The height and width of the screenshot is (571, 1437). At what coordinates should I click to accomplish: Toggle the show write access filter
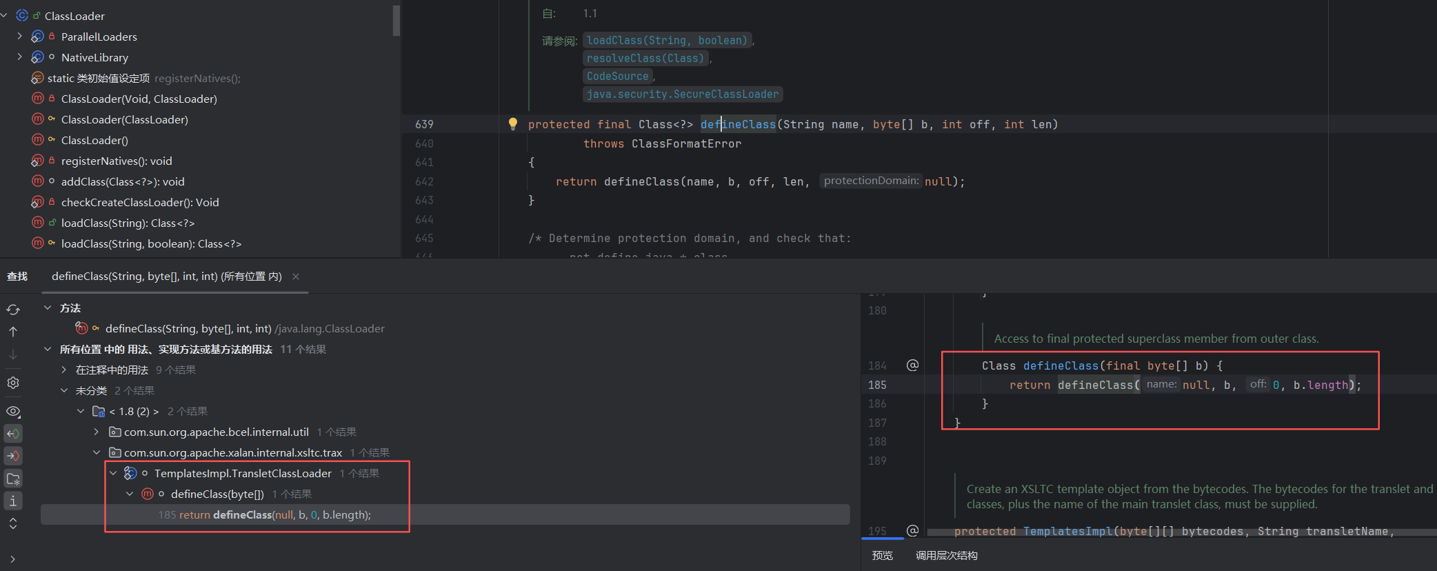pyautogui.click(x=13, y=456)
